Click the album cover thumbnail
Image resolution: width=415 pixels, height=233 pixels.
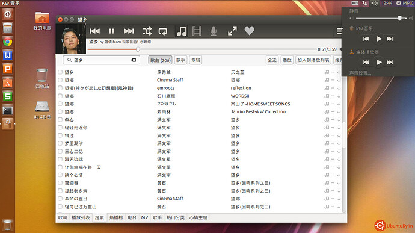coord(70,39)
